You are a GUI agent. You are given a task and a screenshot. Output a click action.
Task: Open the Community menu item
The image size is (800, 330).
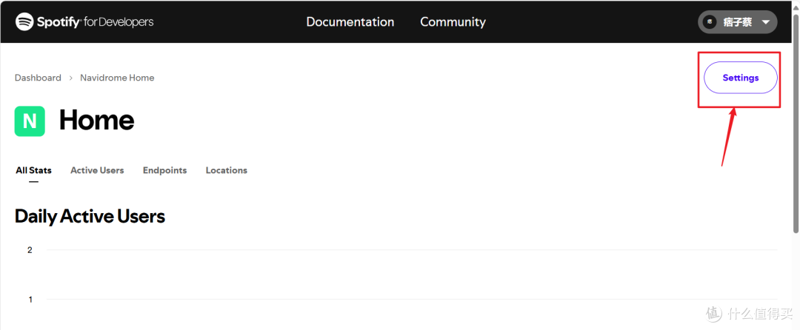(453, 22)
